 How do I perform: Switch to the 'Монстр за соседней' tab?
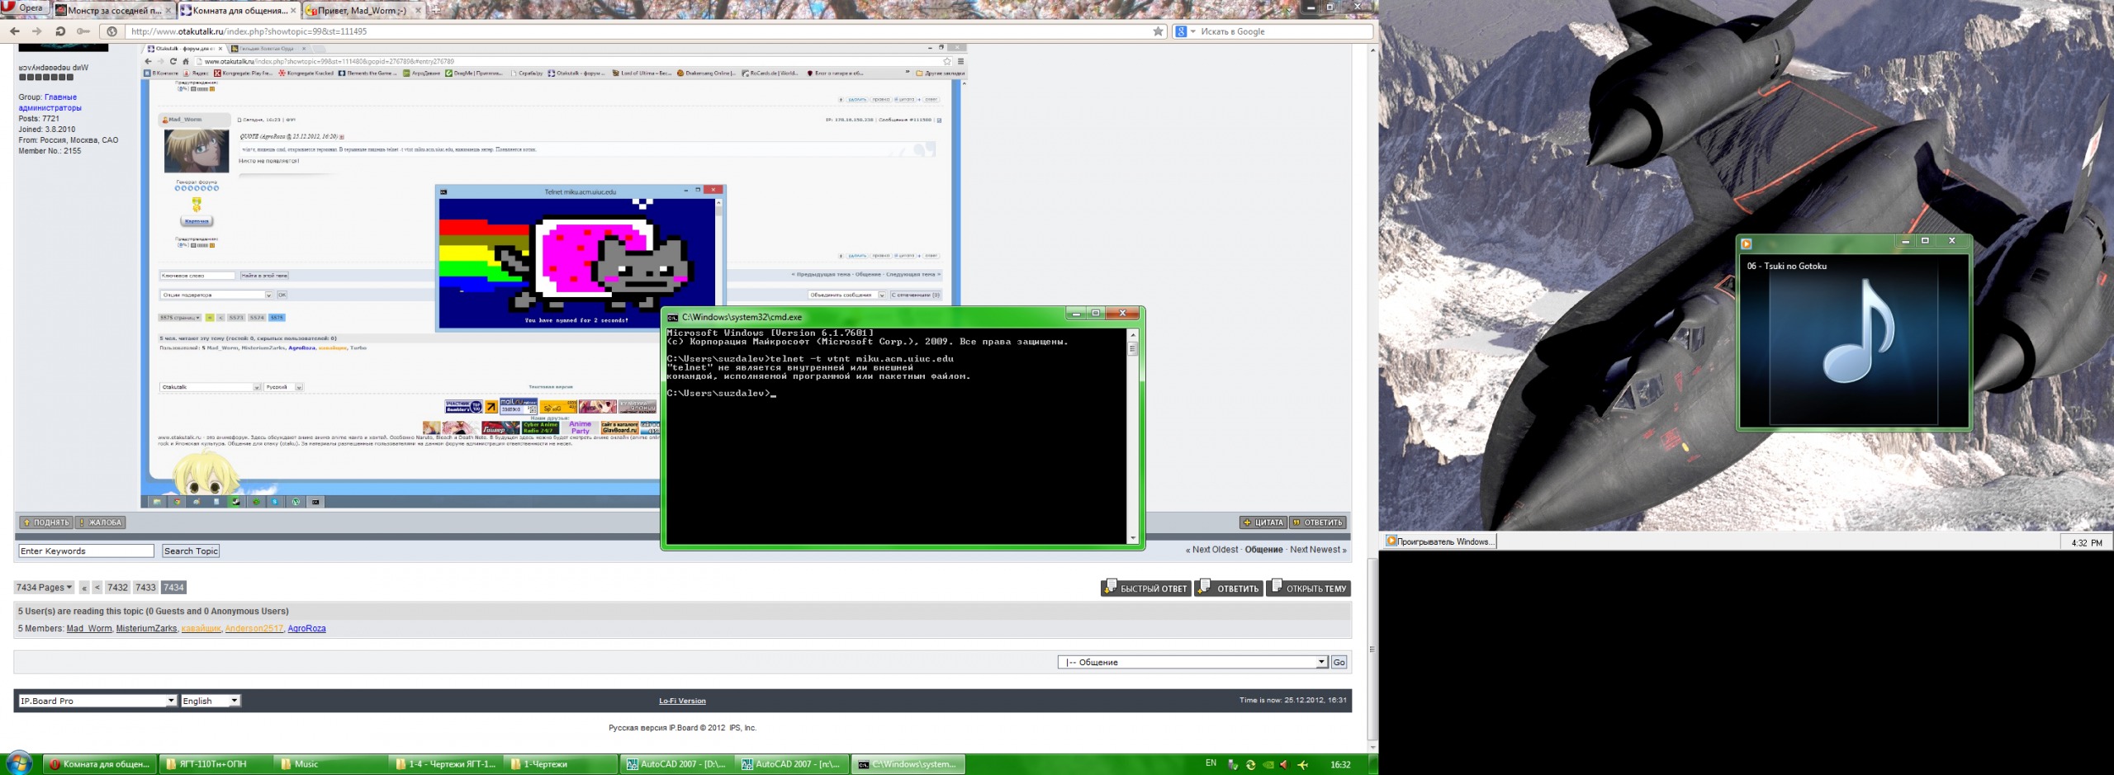(111, 11)
